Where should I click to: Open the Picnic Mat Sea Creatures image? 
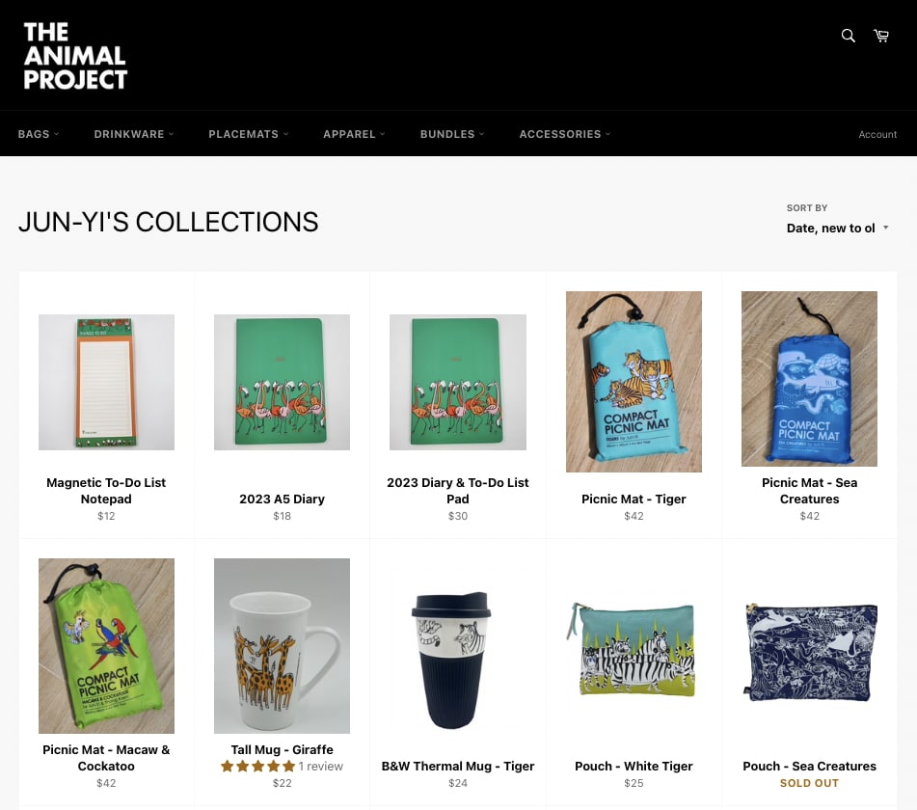click(809, 379)
